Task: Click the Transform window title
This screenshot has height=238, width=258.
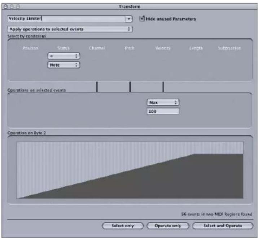Action: pyautogui.click(x=130, y=7)
